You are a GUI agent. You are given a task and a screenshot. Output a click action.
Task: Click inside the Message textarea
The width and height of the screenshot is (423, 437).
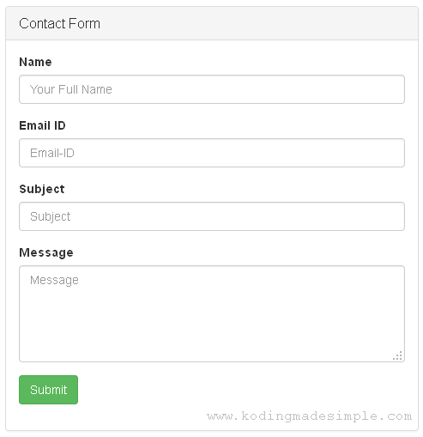[212, 313]
